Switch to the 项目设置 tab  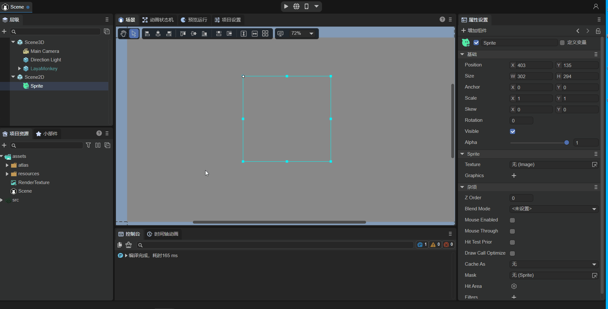click(x=228, y=20)
